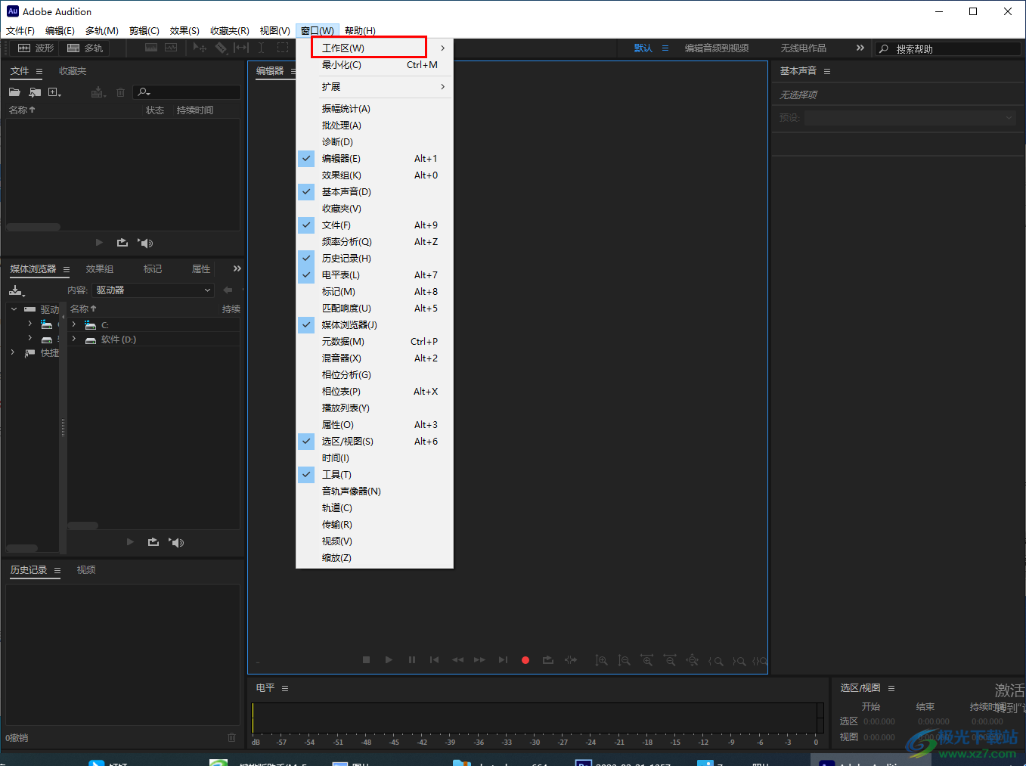The image size is (1026, 766).
Task: Enable the Effects Rack (效果组) panel in menu
Action: (375, 175)
